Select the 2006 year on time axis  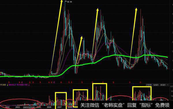[x=49, y=107]
